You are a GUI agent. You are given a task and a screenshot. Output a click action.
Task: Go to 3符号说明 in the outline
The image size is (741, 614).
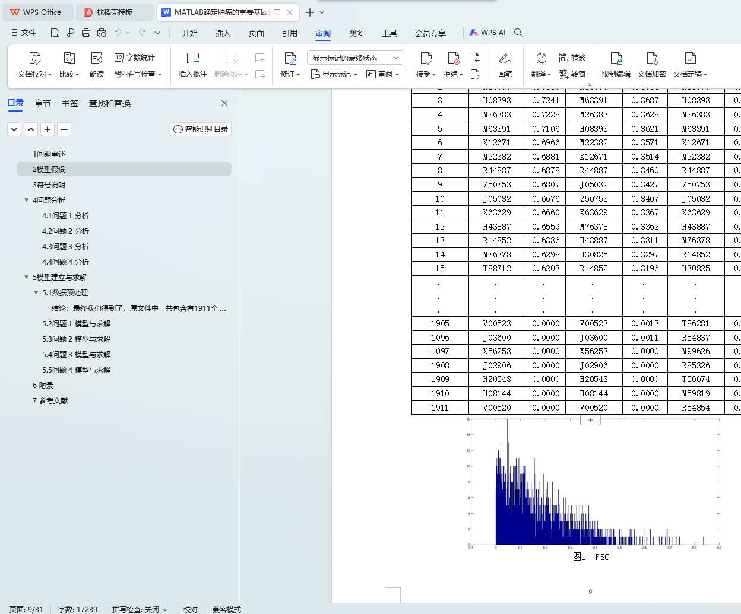tap(49, 184)
